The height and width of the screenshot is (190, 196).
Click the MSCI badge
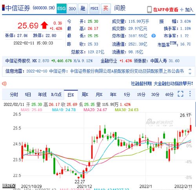pos(94,9)
